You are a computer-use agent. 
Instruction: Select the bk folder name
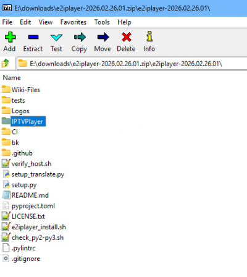click(15, 142)
